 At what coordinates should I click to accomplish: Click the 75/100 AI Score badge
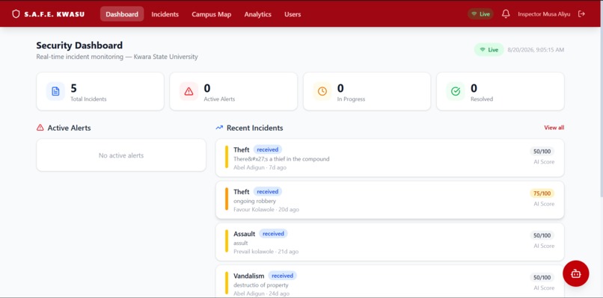pos(542,193)
